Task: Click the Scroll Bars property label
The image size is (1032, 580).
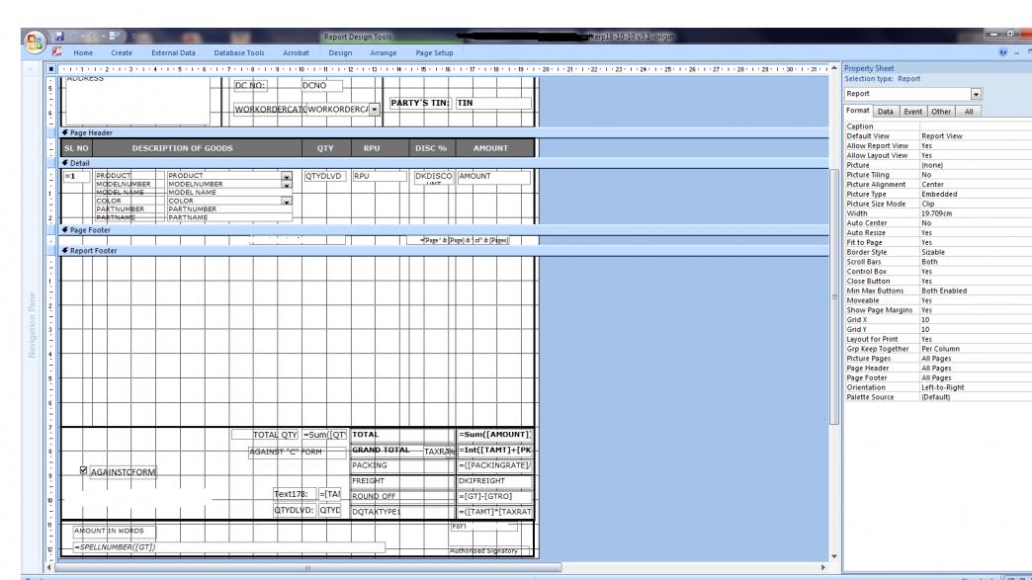Action: point(864,262)
